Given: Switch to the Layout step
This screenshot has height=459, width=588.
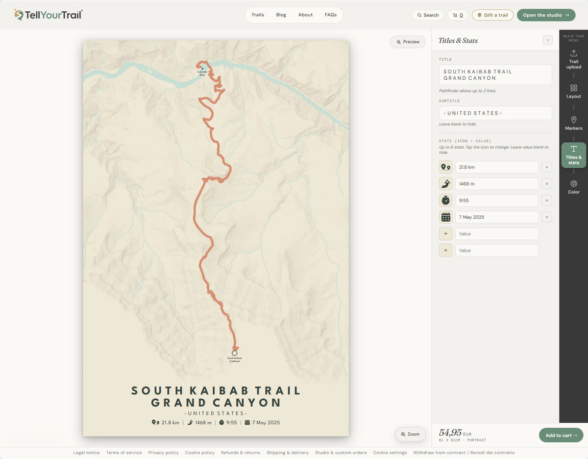Looking at the screenshot, I should point(573,91).
